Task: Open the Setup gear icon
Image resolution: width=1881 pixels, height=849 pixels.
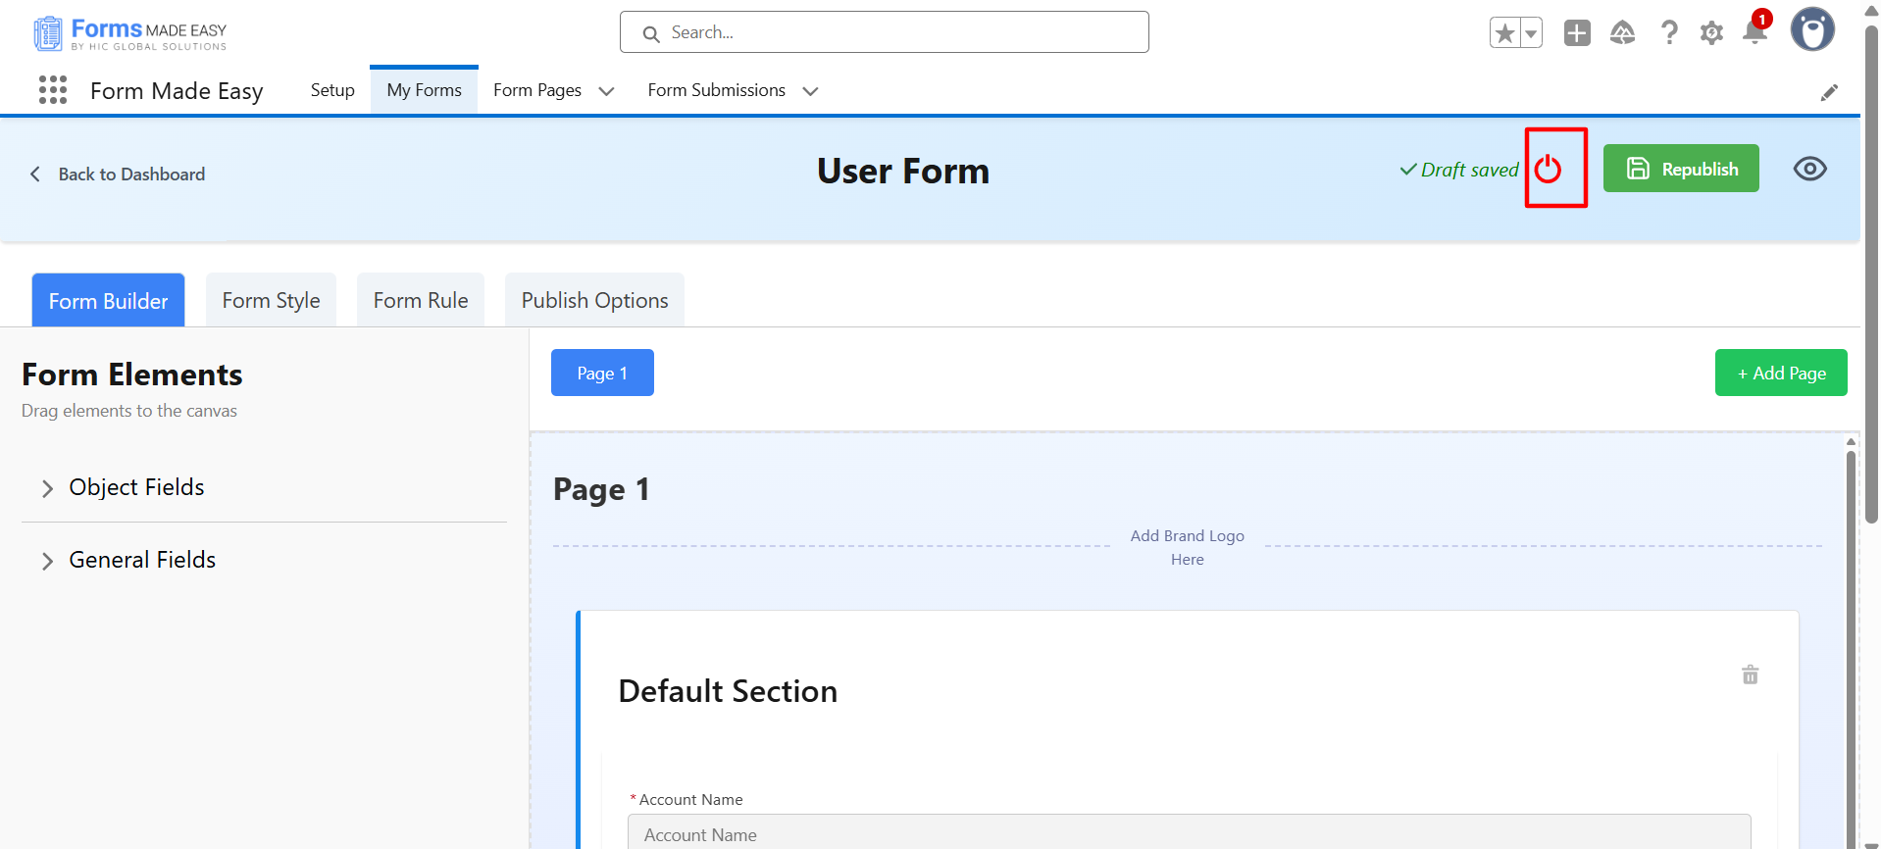Action: 1711,33
